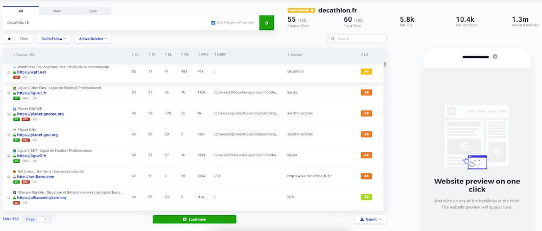This screenshot has width=542, height=231.
Task: Click the padlock icon beside net-liens.com
Action: 15,177
